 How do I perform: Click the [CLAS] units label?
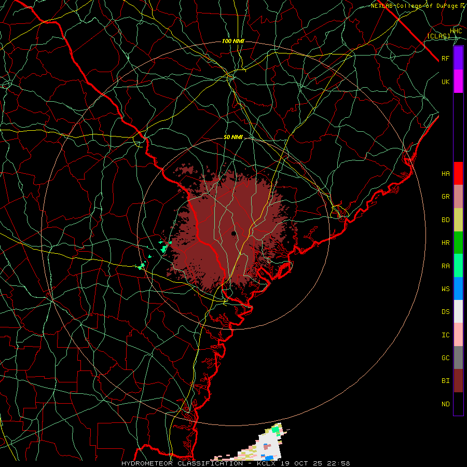pyautogui.click(x=438, y=36)
